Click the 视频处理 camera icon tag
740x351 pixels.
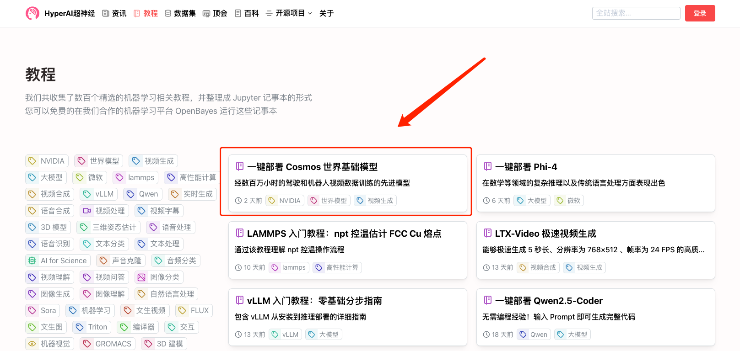(87, 211)
